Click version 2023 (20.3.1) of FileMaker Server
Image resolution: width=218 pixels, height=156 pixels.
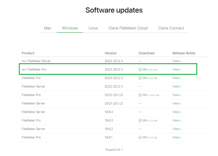click(x=114, y=61)
